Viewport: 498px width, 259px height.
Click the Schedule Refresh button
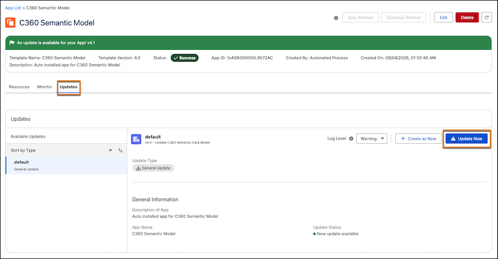tap(403, 17)
